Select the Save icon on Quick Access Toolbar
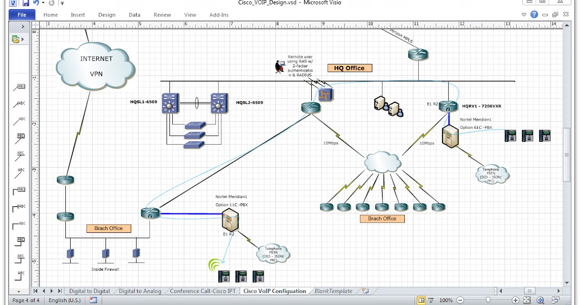Viewport: 581px width, 305px height. click(x=25, y=4)
